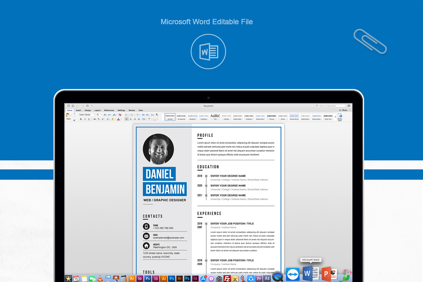Apply the Title style
Viewport: 423px width, 282px height.
pos(215,117)
